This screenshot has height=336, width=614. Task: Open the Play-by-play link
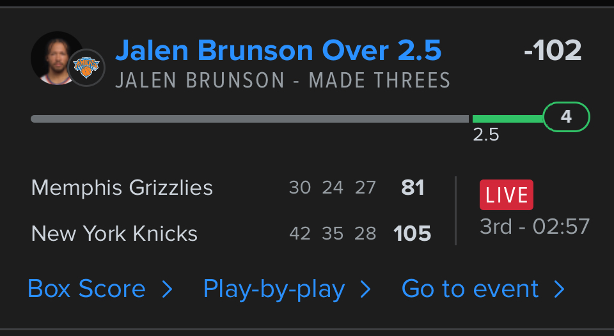coord(274,289)
